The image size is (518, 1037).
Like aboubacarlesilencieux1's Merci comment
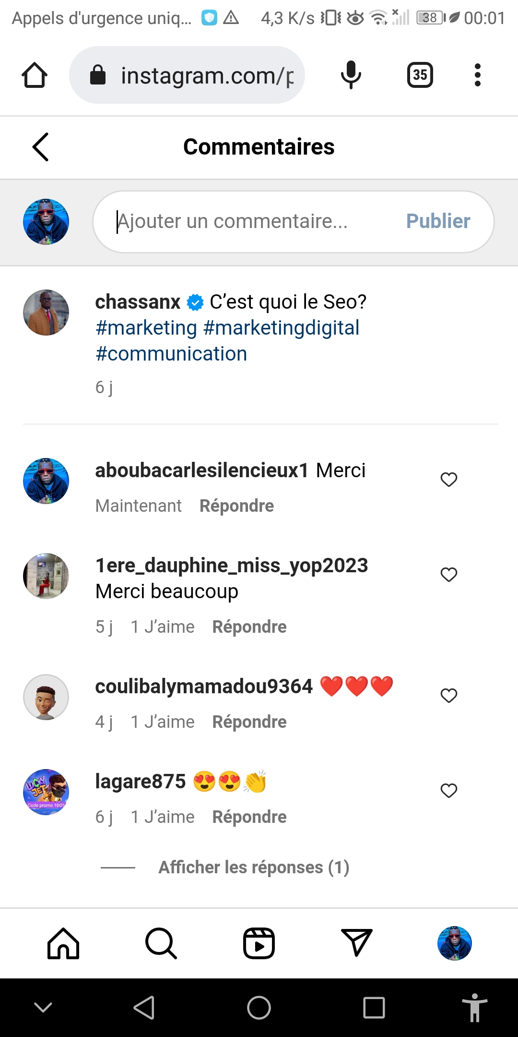(x=449, y=479)
